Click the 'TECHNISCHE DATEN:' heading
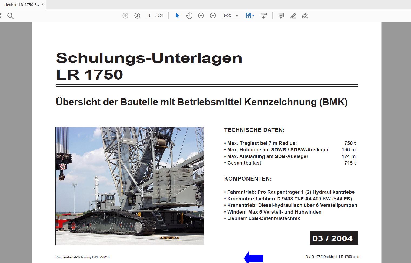The width and height of the screenshot is (411, 263). point(254,130)
